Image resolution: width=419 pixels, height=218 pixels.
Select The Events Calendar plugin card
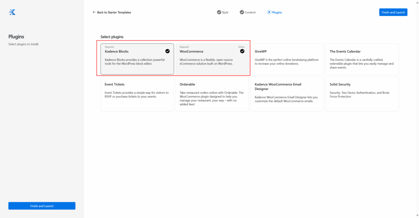362,59
